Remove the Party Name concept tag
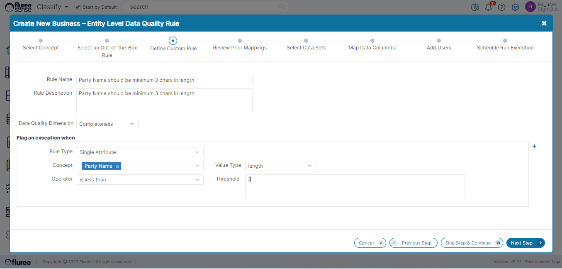The height and width of the screenshot is (269, 562). (117, 166)
